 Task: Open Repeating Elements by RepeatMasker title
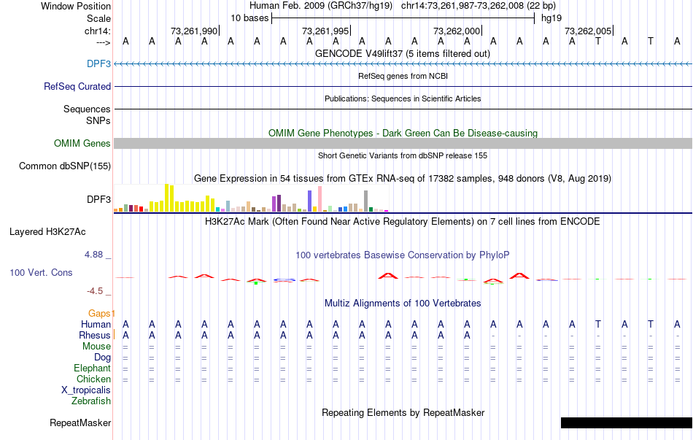403,412
